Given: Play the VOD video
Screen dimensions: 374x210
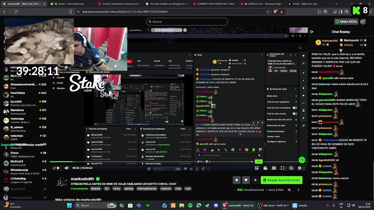Looking at the screenshot, I should pyautogui.click(x=58, y=168).
